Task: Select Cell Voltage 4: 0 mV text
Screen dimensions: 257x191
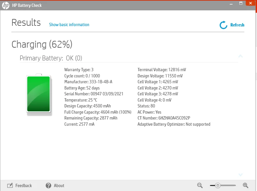Action: click(x=154, y=100)
